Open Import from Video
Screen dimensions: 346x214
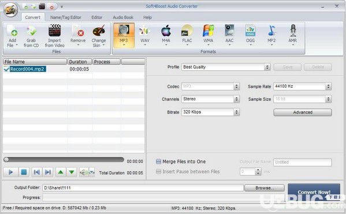54,36
